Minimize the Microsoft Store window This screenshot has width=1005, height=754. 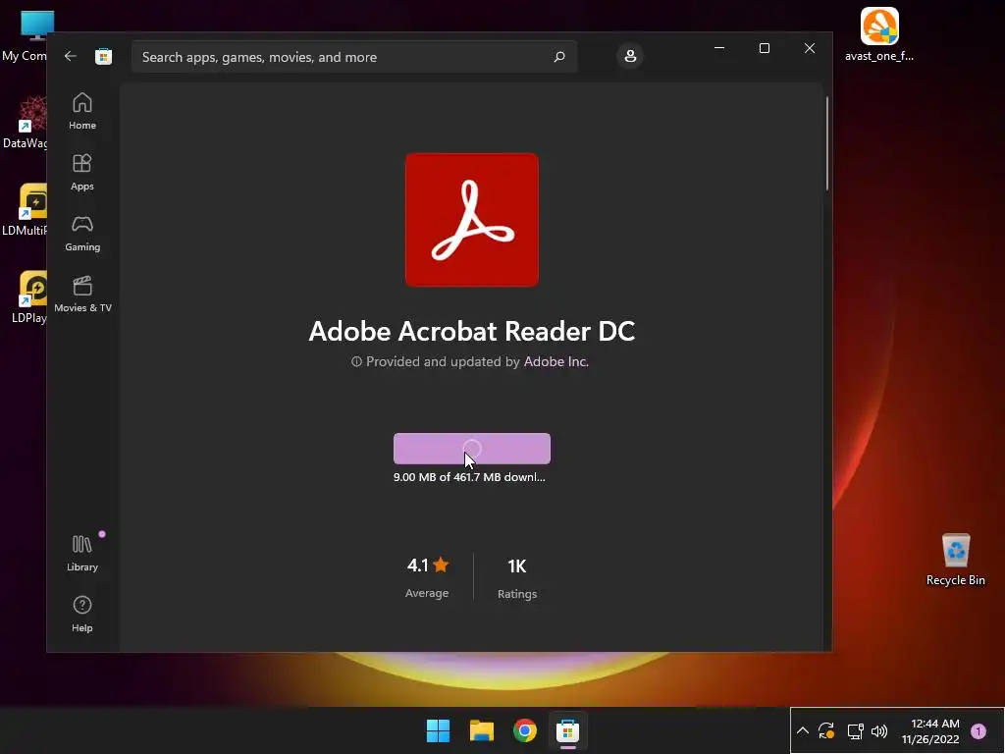(x=719, y=48)
